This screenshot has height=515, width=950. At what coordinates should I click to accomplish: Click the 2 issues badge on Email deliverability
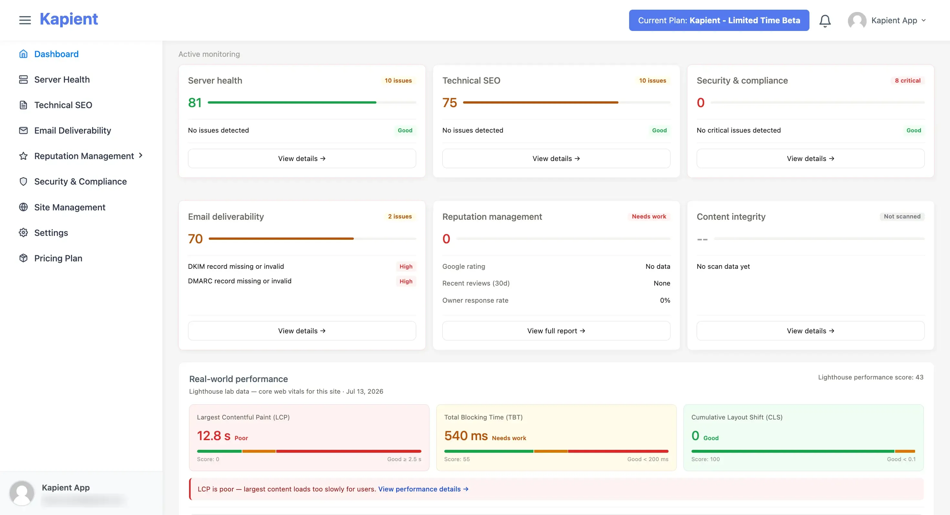pos(400,217)
